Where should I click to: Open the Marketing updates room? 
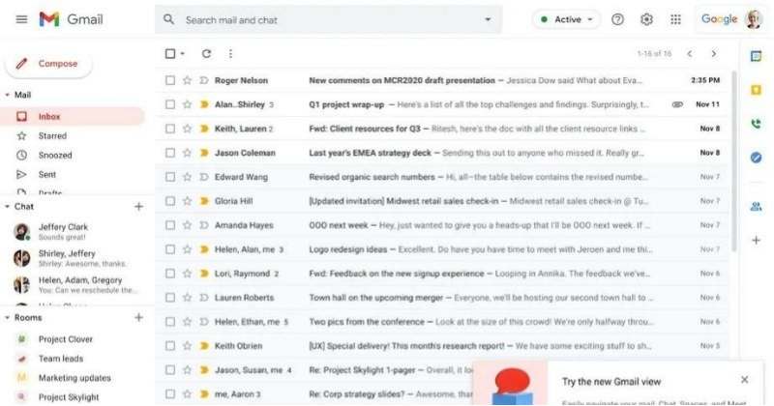[x=74, y=378]
